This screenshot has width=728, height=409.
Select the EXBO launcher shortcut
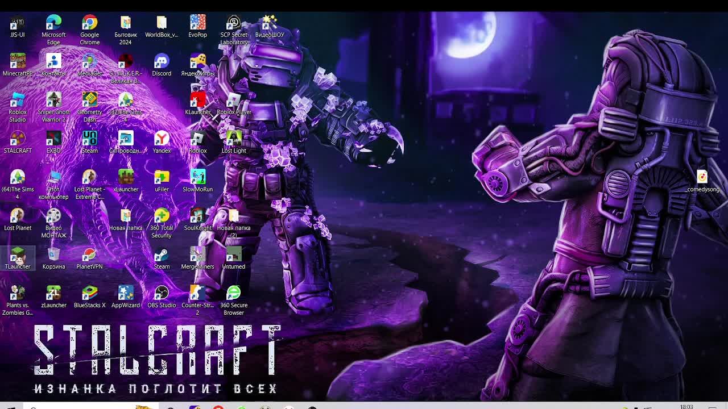pos(53,143)
